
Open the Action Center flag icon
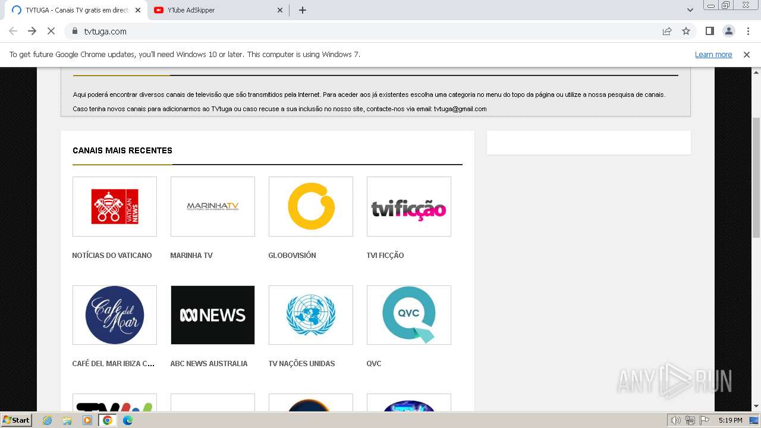pos(705,420)
